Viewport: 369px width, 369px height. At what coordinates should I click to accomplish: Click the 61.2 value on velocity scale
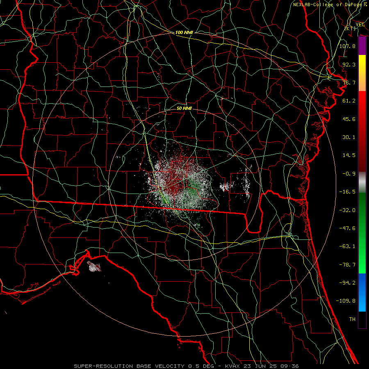click(x=349, y=101)
